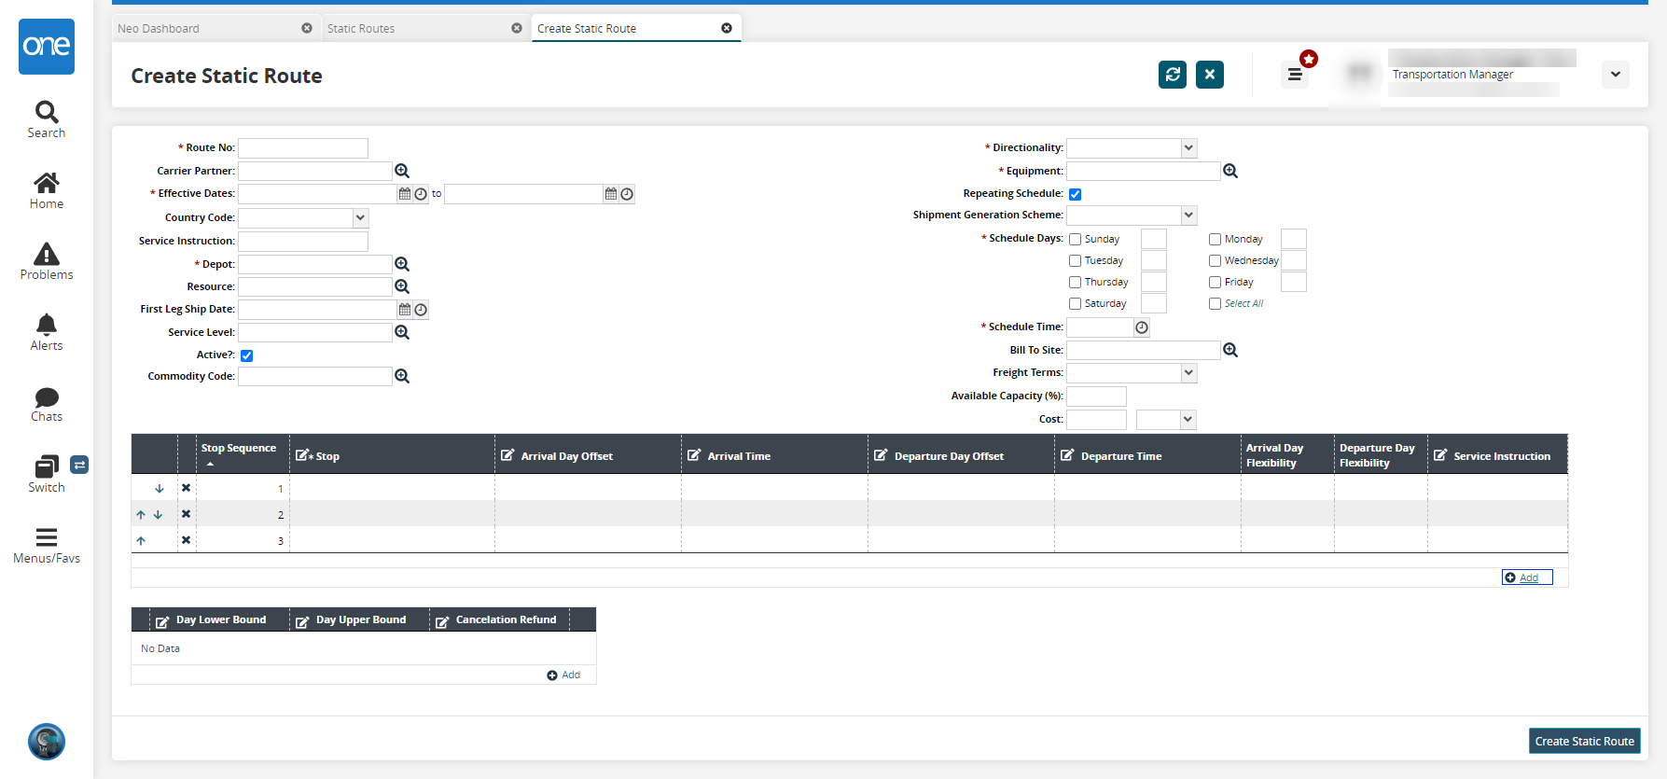Open Commodity Code lookup magnifier

tap(402, 376)
